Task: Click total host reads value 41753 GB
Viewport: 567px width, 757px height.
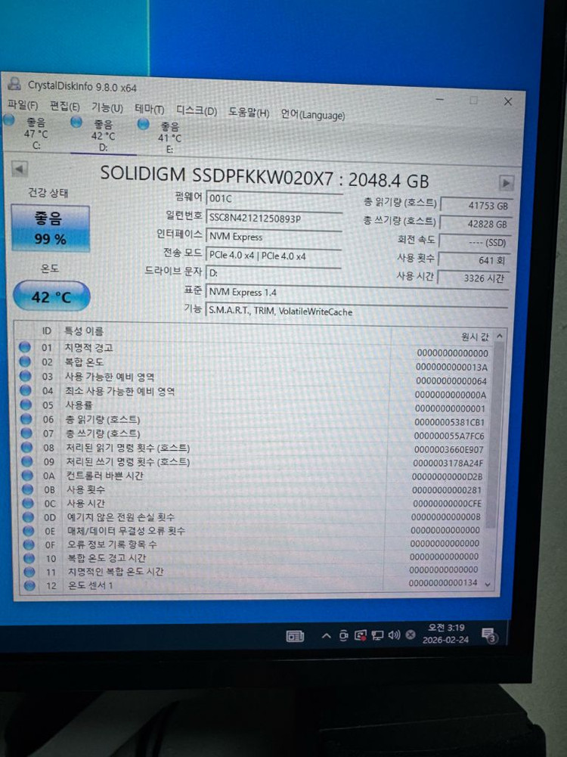Action: pyautogui.click(x=476, y=205)
